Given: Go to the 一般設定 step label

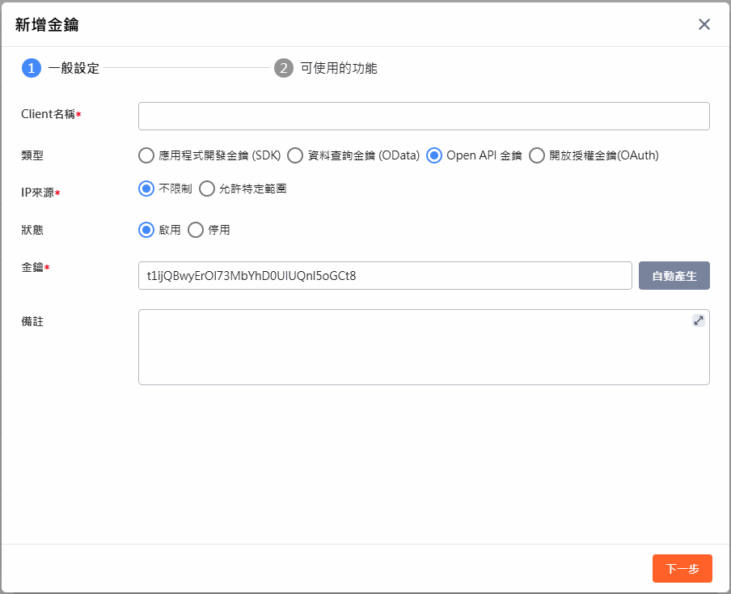Looking at the screenshot, I should 74,68.
